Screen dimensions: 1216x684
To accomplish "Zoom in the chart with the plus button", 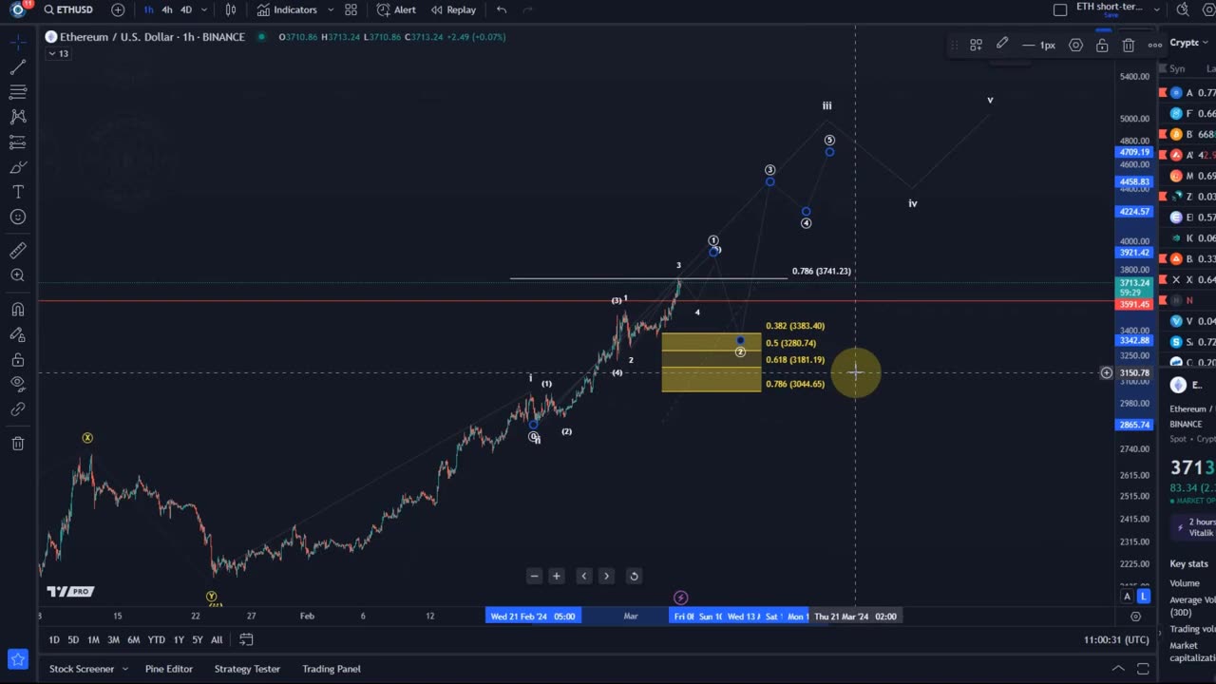I will coord(557,576).
